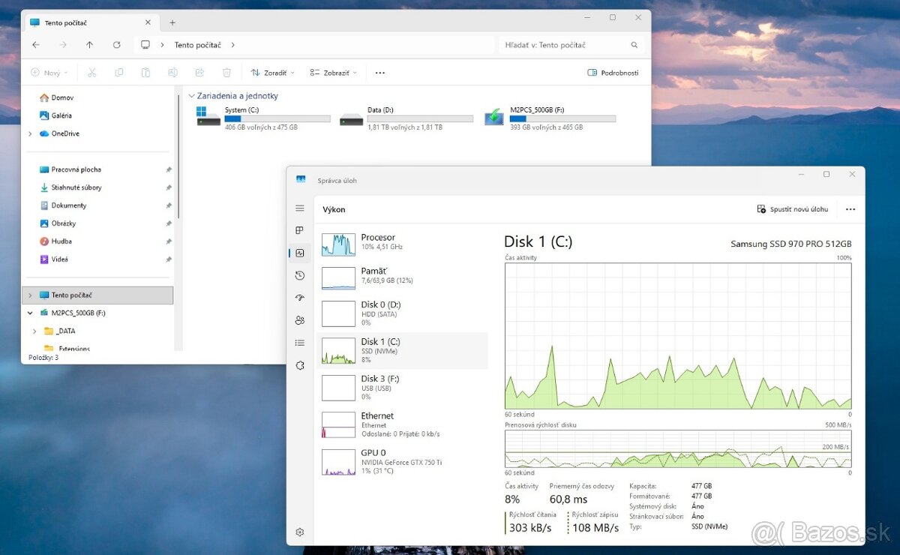Open Startup apps page in Task Manager
Screen dimensions: 900x555
[300, 298]
